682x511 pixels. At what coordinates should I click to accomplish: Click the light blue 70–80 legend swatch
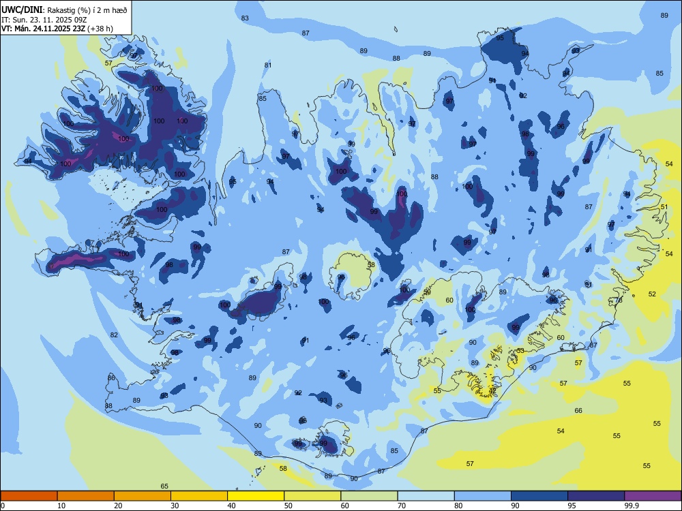[x=426, y=496]
